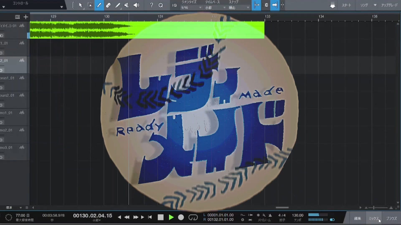Open the Q macro toolbar icon
Image resolution: width=401 pixels, height=225 pixels.
point(160,5)
